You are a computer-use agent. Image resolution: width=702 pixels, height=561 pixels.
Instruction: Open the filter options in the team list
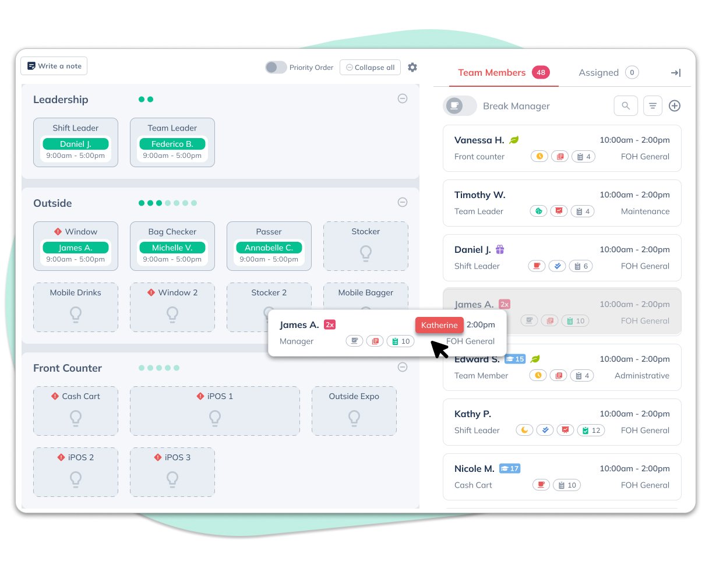(652, 105)
